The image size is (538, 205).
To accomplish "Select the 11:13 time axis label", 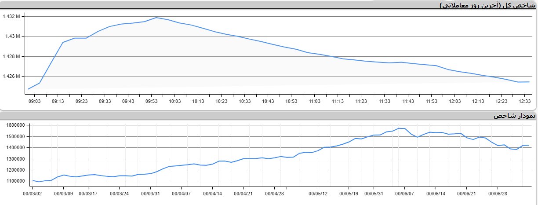I will [x=338, y=101].
